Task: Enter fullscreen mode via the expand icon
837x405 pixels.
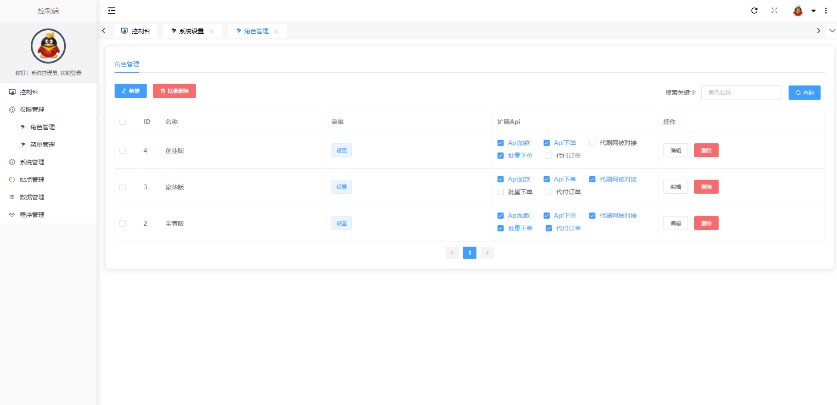Action: tap(775, 11)
